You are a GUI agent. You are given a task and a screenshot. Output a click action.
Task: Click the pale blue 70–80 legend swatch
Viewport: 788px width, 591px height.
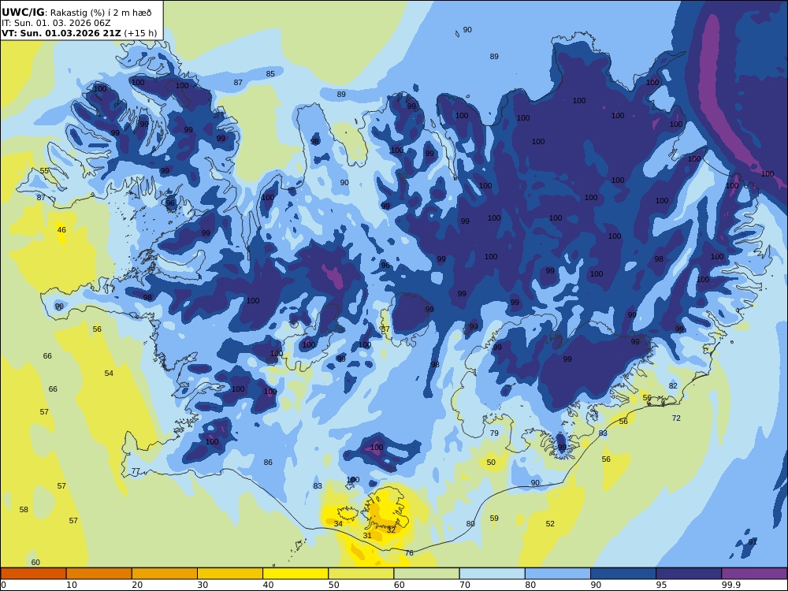click(492, 574)
